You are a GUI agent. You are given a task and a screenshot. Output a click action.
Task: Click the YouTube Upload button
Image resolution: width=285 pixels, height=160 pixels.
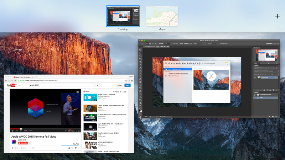[x=119, y=85]
